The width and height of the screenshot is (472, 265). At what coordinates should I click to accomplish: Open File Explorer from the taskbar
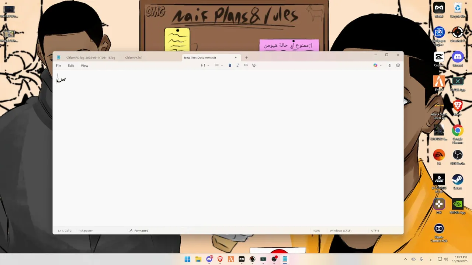pyautogui.click(x=198, y=259)
